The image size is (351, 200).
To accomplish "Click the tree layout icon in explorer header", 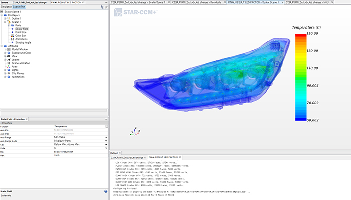I will 102,7.
